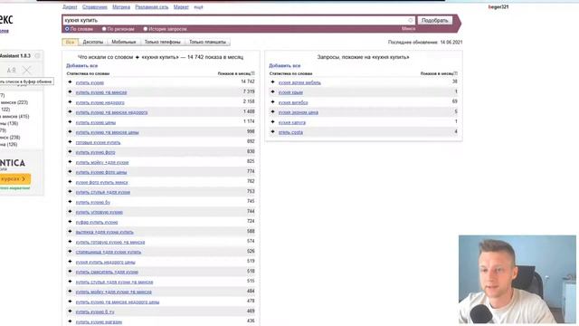Viewport: 579px width, 326px height.
Task: Add the query with 745 impressions
Action: pos(71,201)
